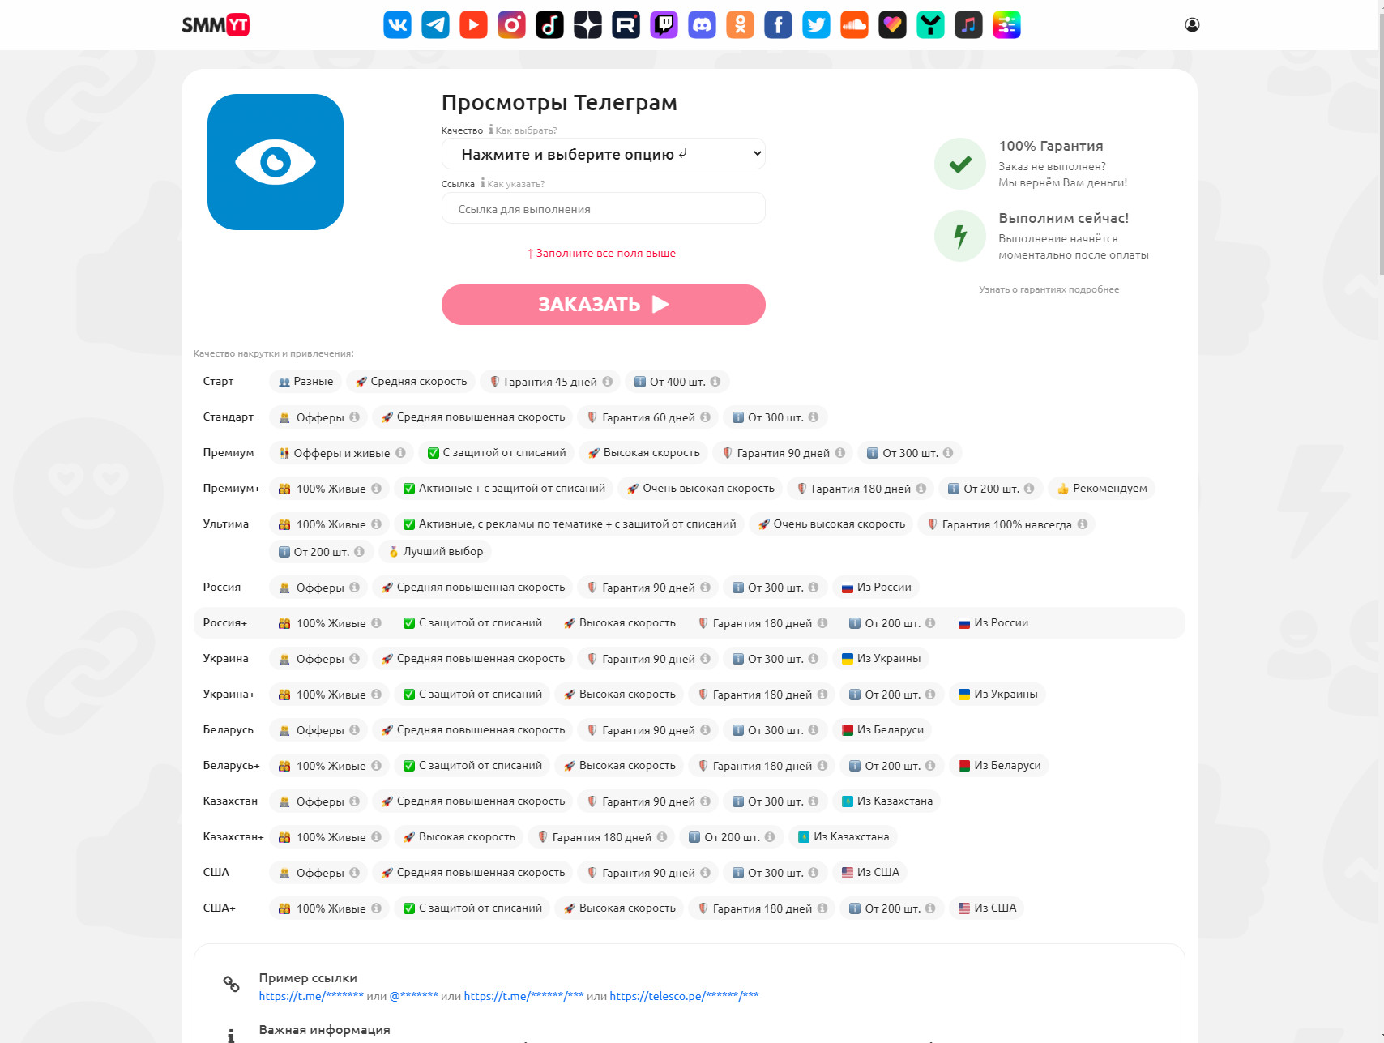Click 'Из Беларуси' tag in Беларусь+ row

tap(999, 766)
